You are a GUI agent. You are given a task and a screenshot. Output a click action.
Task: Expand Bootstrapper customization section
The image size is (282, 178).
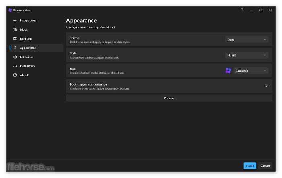point(266,86)
